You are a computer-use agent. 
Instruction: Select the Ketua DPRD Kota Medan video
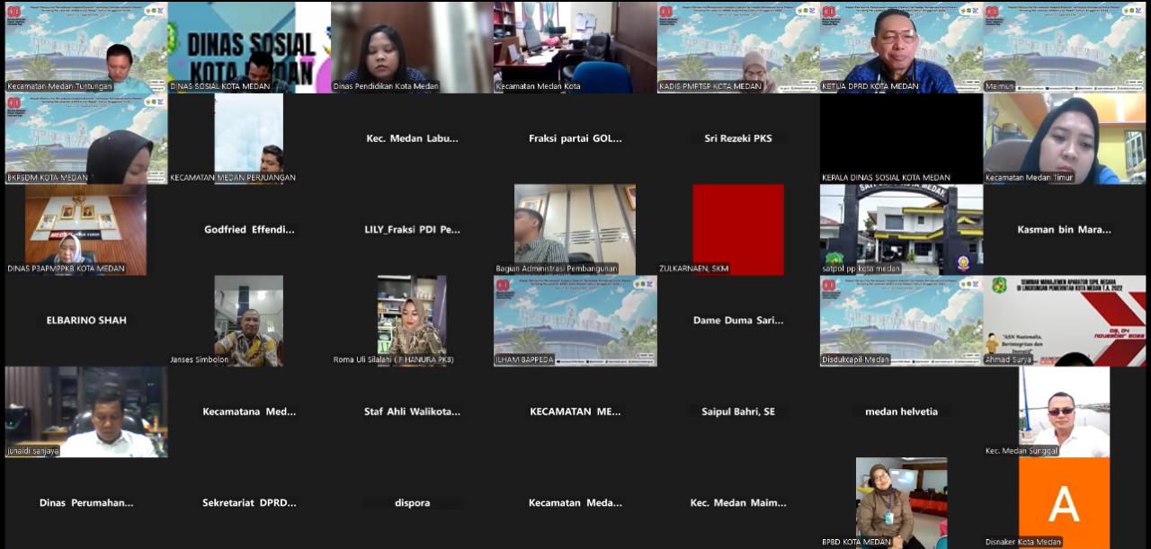(x=901, y=47)
